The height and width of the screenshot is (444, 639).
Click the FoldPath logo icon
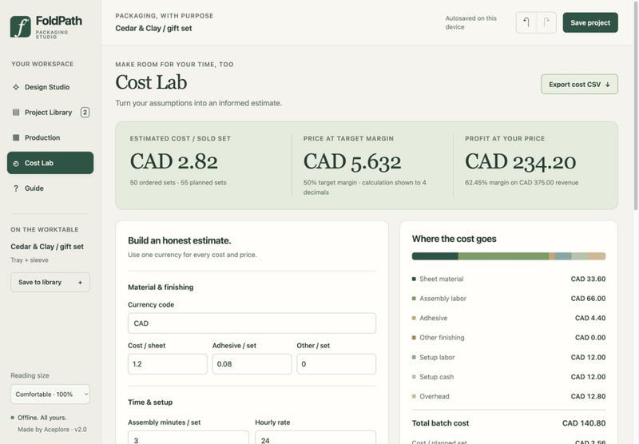pos(21,27)
